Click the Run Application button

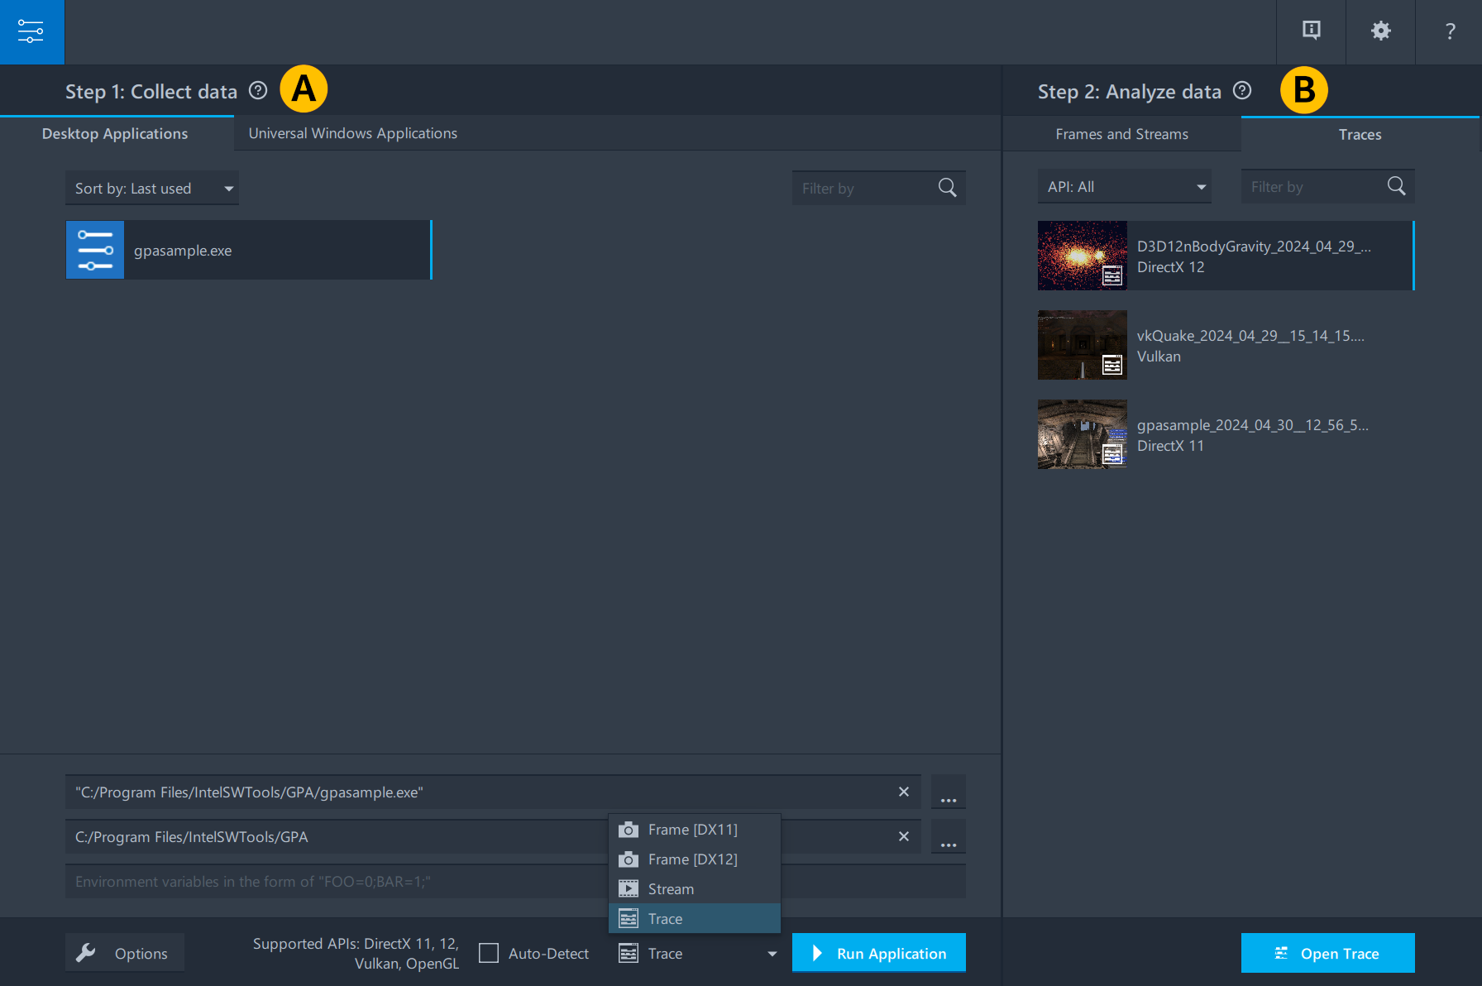[x=878, y=953]
